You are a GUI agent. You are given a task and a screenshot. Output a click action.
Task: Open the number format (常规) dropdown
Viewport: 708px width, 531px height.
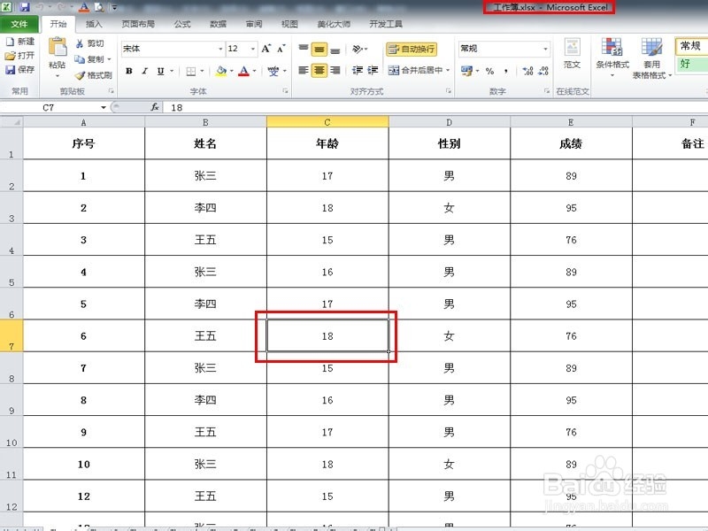[x=546, y=49]
